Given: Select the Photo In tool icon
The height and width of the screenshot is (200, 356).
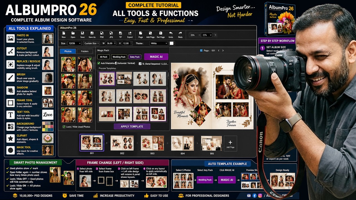Looking at the screenshot, I should [11, 38].
